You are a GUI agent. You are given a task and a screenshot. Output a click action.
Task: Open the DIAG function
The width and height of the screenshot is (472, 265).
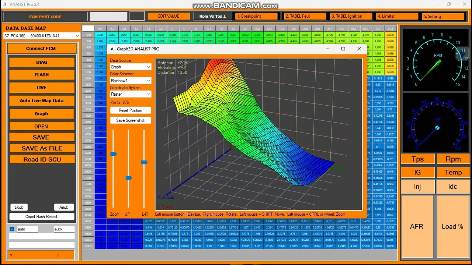(x=42, y=62)
